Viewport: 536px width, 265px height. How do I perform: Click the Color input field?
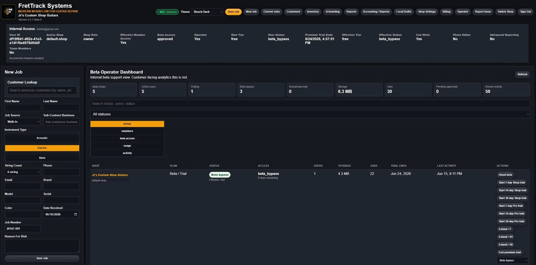(23, 214)
